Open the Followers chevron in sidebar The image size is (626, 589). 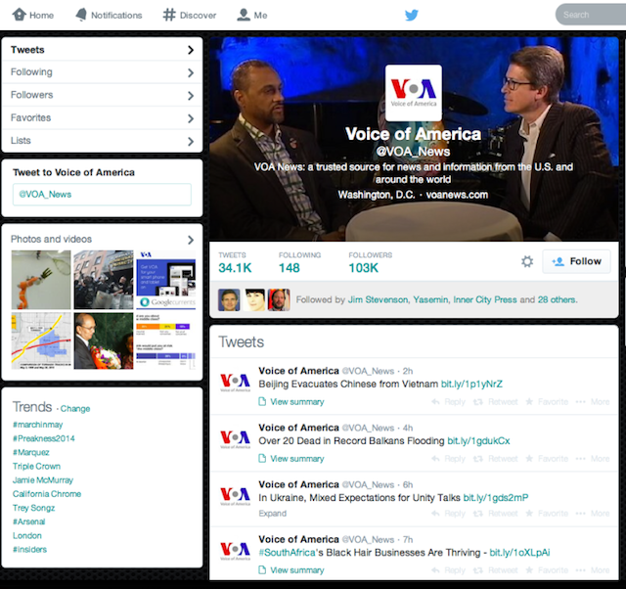[x=191, y=96]
